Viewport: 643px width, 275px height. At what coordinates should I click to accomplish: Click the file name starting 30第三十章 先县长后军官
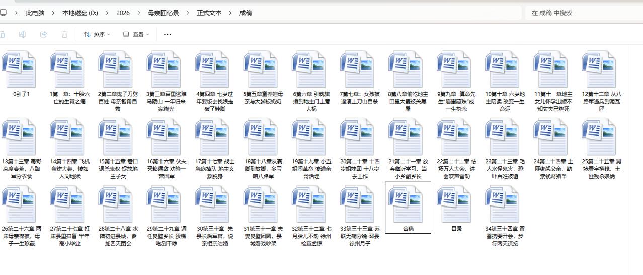(215, 236)
